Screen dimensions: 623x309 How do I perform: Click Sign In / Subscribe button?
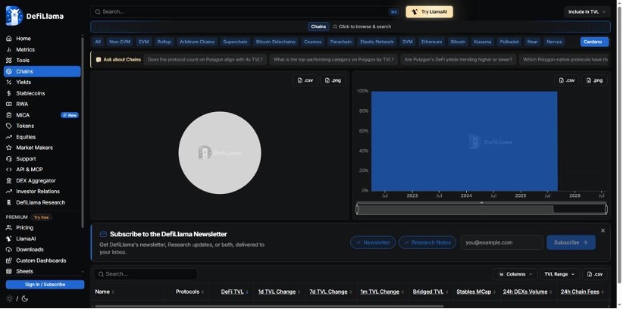point(45,285)
